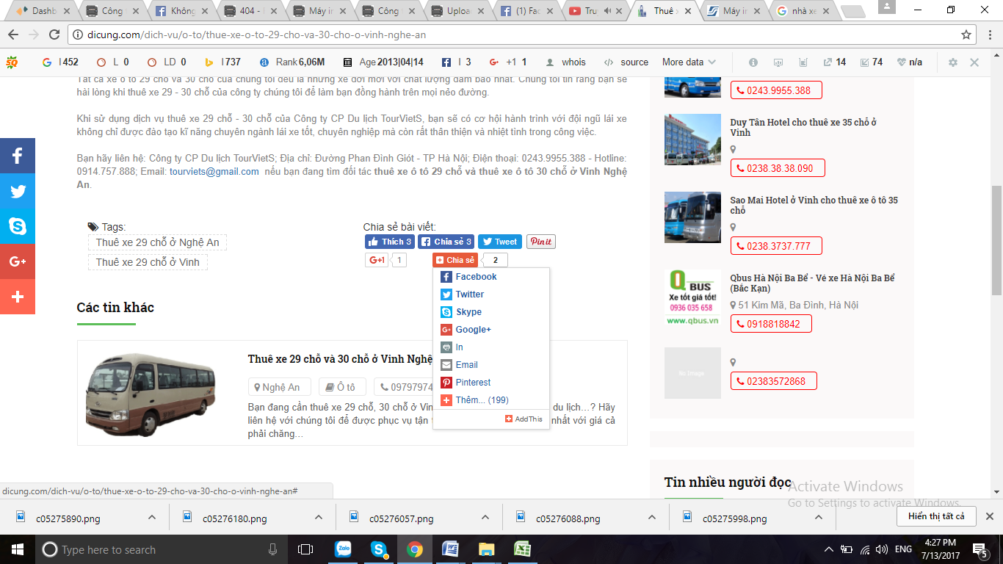1003x564 pixels.
Task: Open options arrow for c05276057.png download
Action: 485,517
